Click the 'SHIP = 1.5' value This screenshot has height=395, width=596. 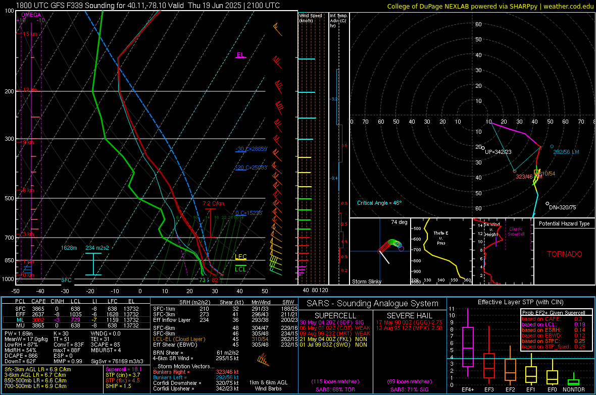[x=118, y=386]
